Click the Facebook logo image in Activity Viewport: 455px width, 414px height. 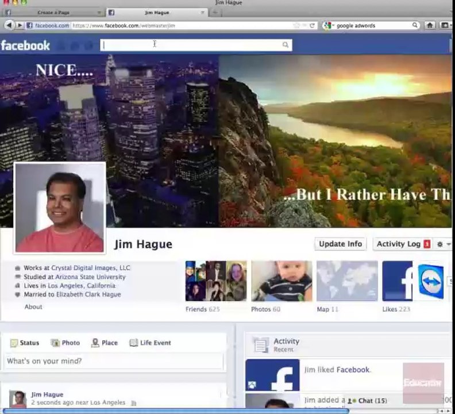(x=272, y=375)
